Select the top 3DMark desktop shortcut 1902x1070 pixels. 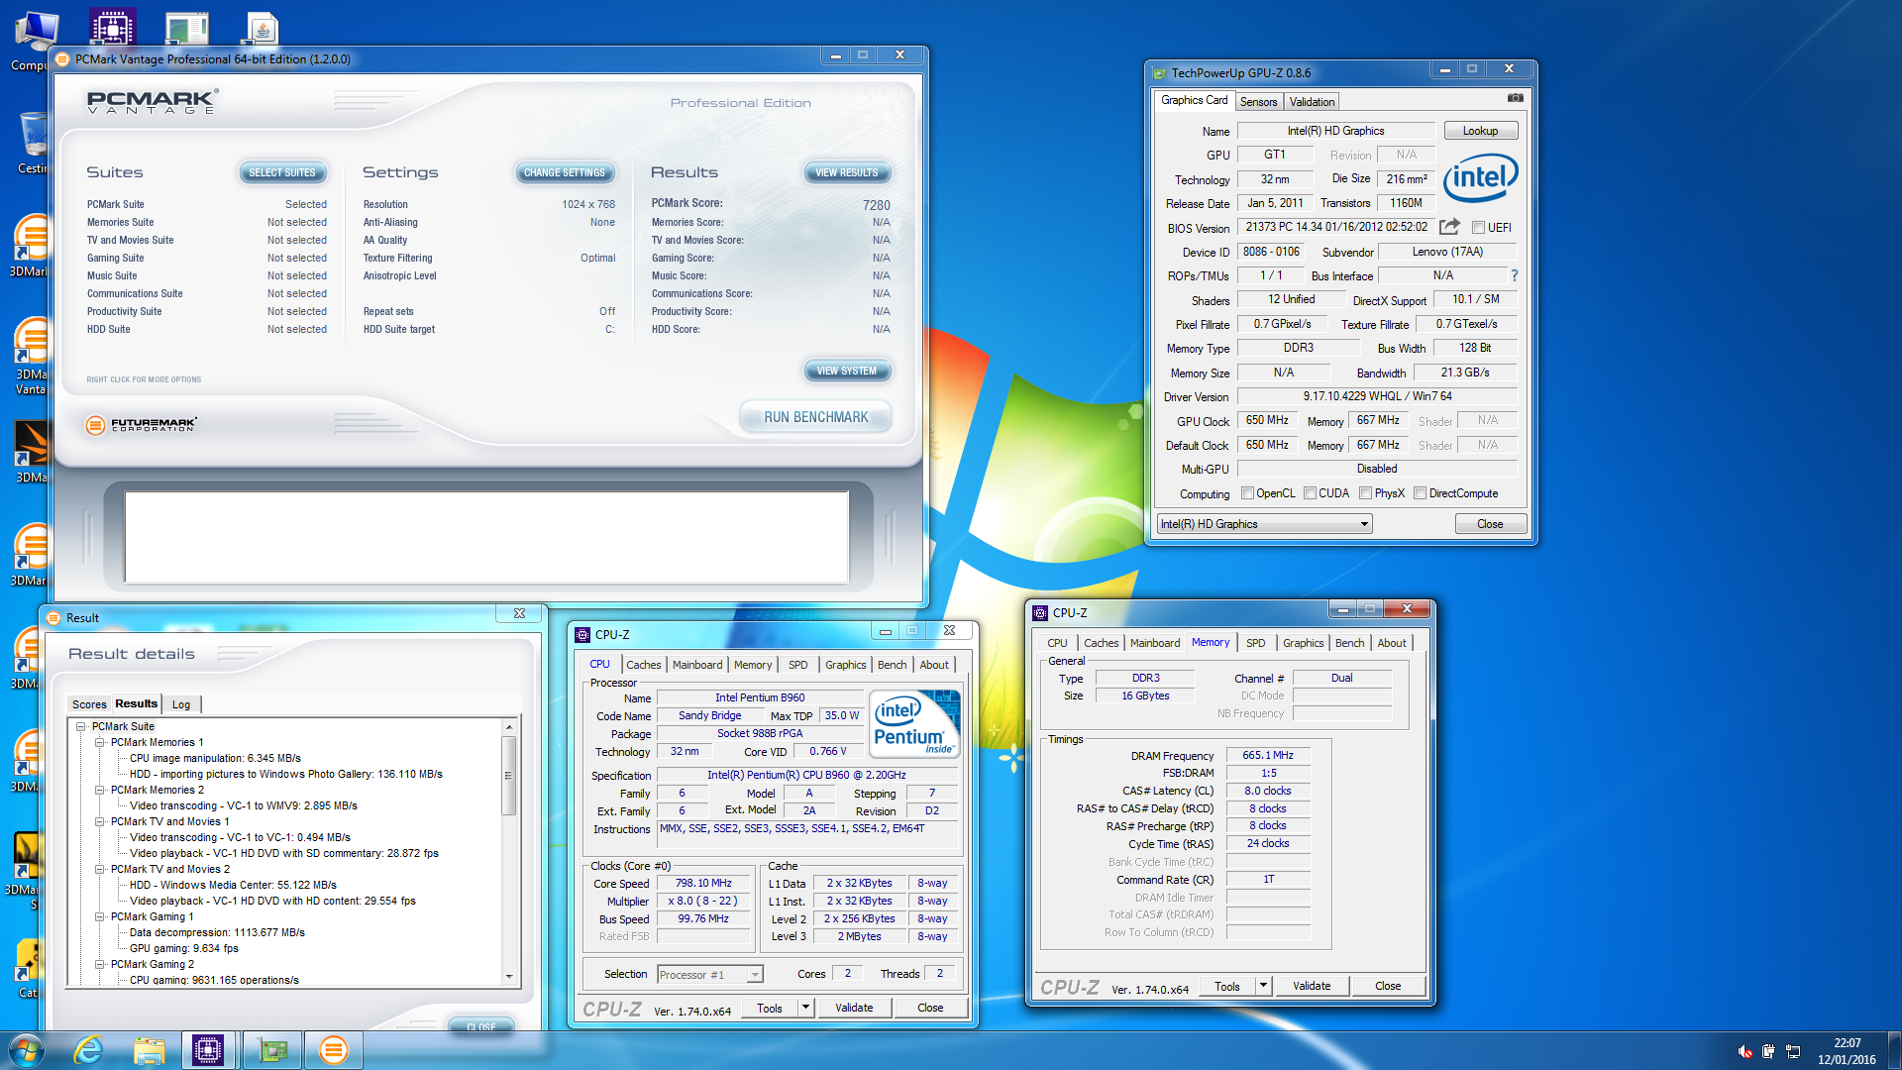(x=30, y=246)
